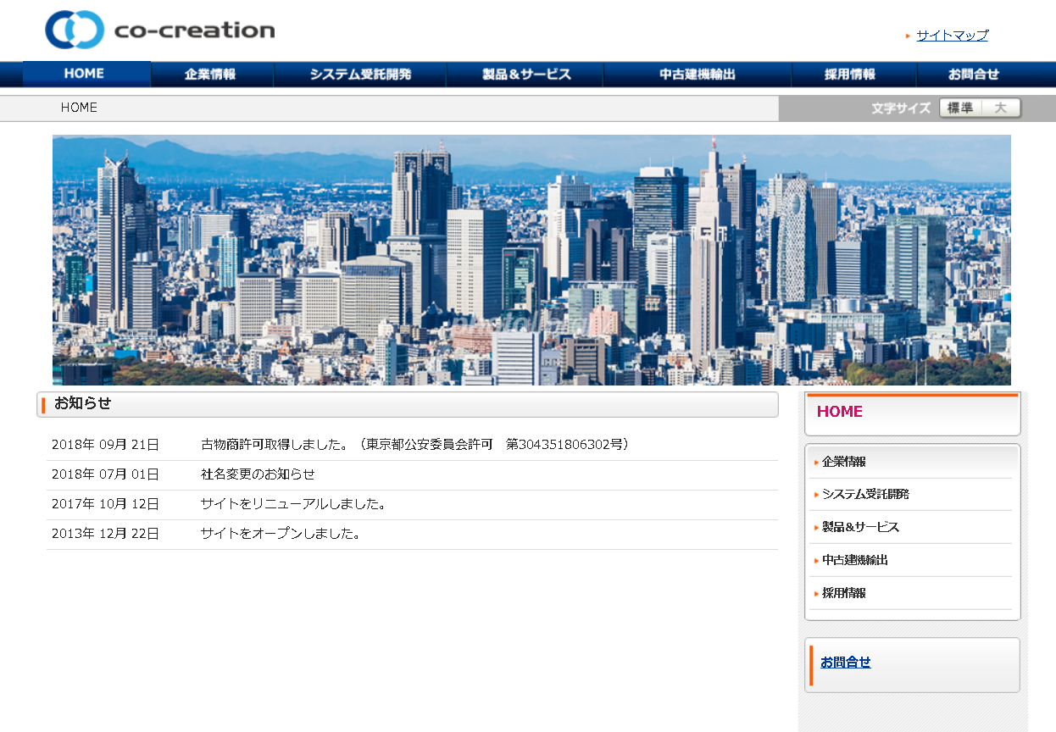Click the arrow icon beside 企業情報 sidebar link
The height and width of the screenshot is (732, 1056).
[816, 462]
